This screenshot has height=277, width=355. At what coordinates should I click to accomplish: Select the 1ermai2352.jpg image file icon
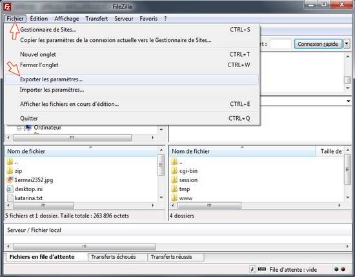coord(10,180)
